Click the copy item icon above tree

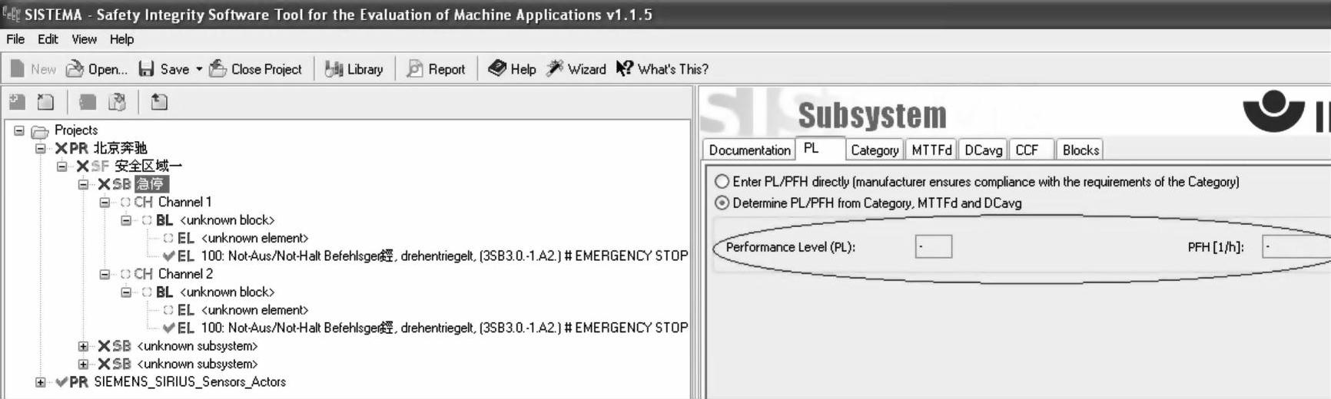pyautogui.click(x=88, y=102)
